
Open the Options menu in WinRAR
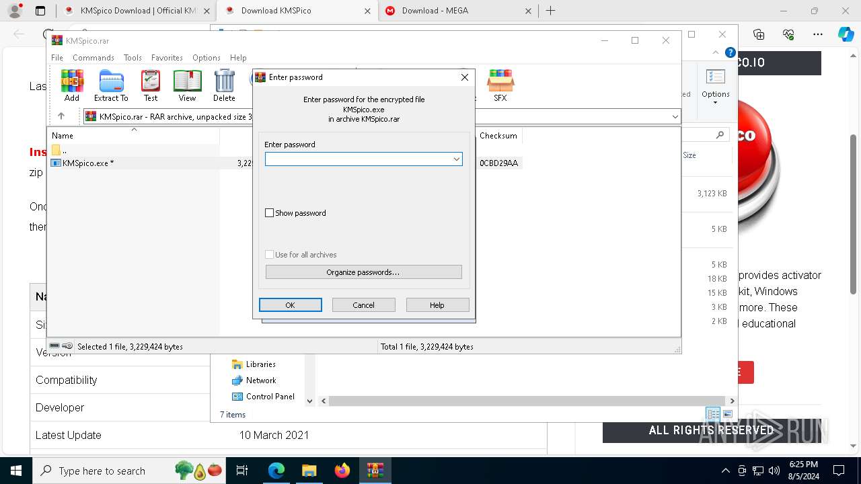[x=206, y=58]
